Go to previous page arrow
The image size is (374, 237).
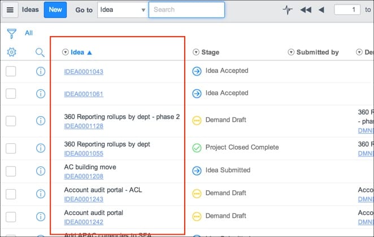click(x=321, y=10)
